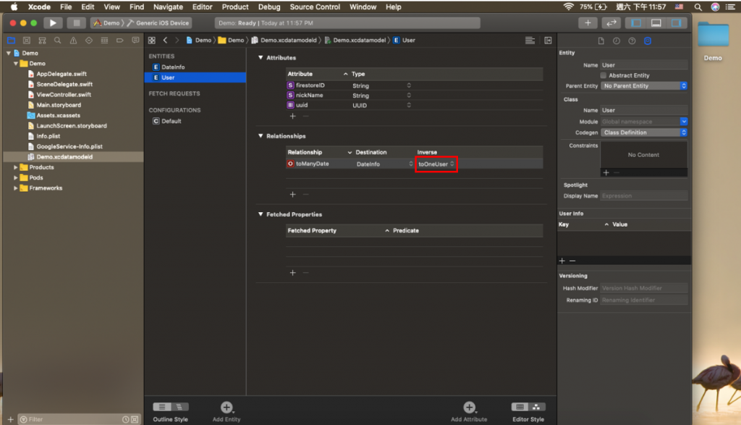Open related items grid menu
This screenshot has width=741, height=425.
[152, 41]
